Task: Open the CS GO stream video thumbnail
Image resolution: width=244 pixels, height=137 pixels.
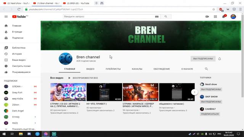Action: point(68,92)
